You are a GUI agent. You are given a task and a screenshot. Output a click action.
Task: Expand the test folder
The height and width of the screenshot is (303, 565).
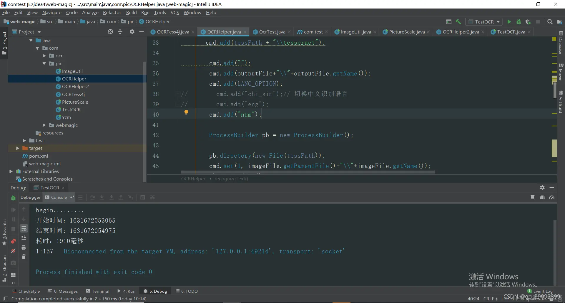(x=24, y=141)
